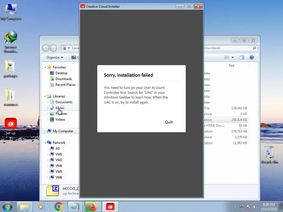Select network computer VM1
283x212 pixels.
click(59, 154)
